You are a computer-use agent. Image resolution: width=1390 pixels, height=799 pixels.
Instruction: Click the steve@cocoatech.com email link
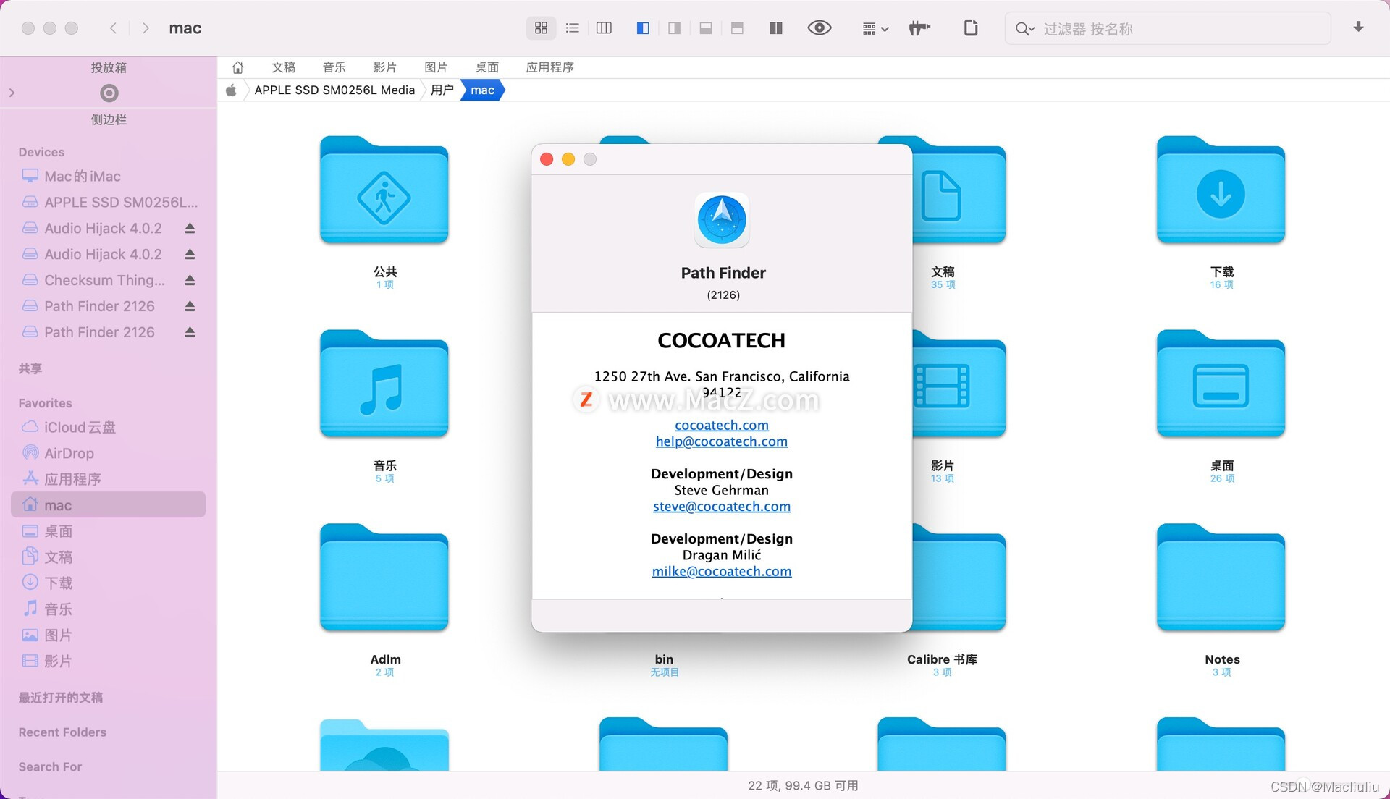point(721,507)
